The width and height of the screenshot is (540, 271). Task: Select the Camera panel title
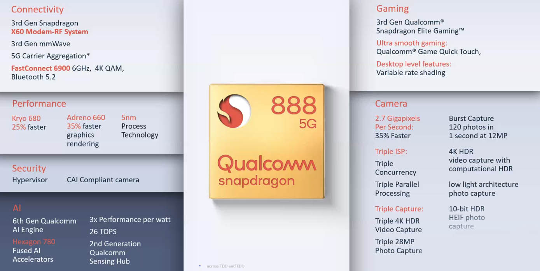391,104
